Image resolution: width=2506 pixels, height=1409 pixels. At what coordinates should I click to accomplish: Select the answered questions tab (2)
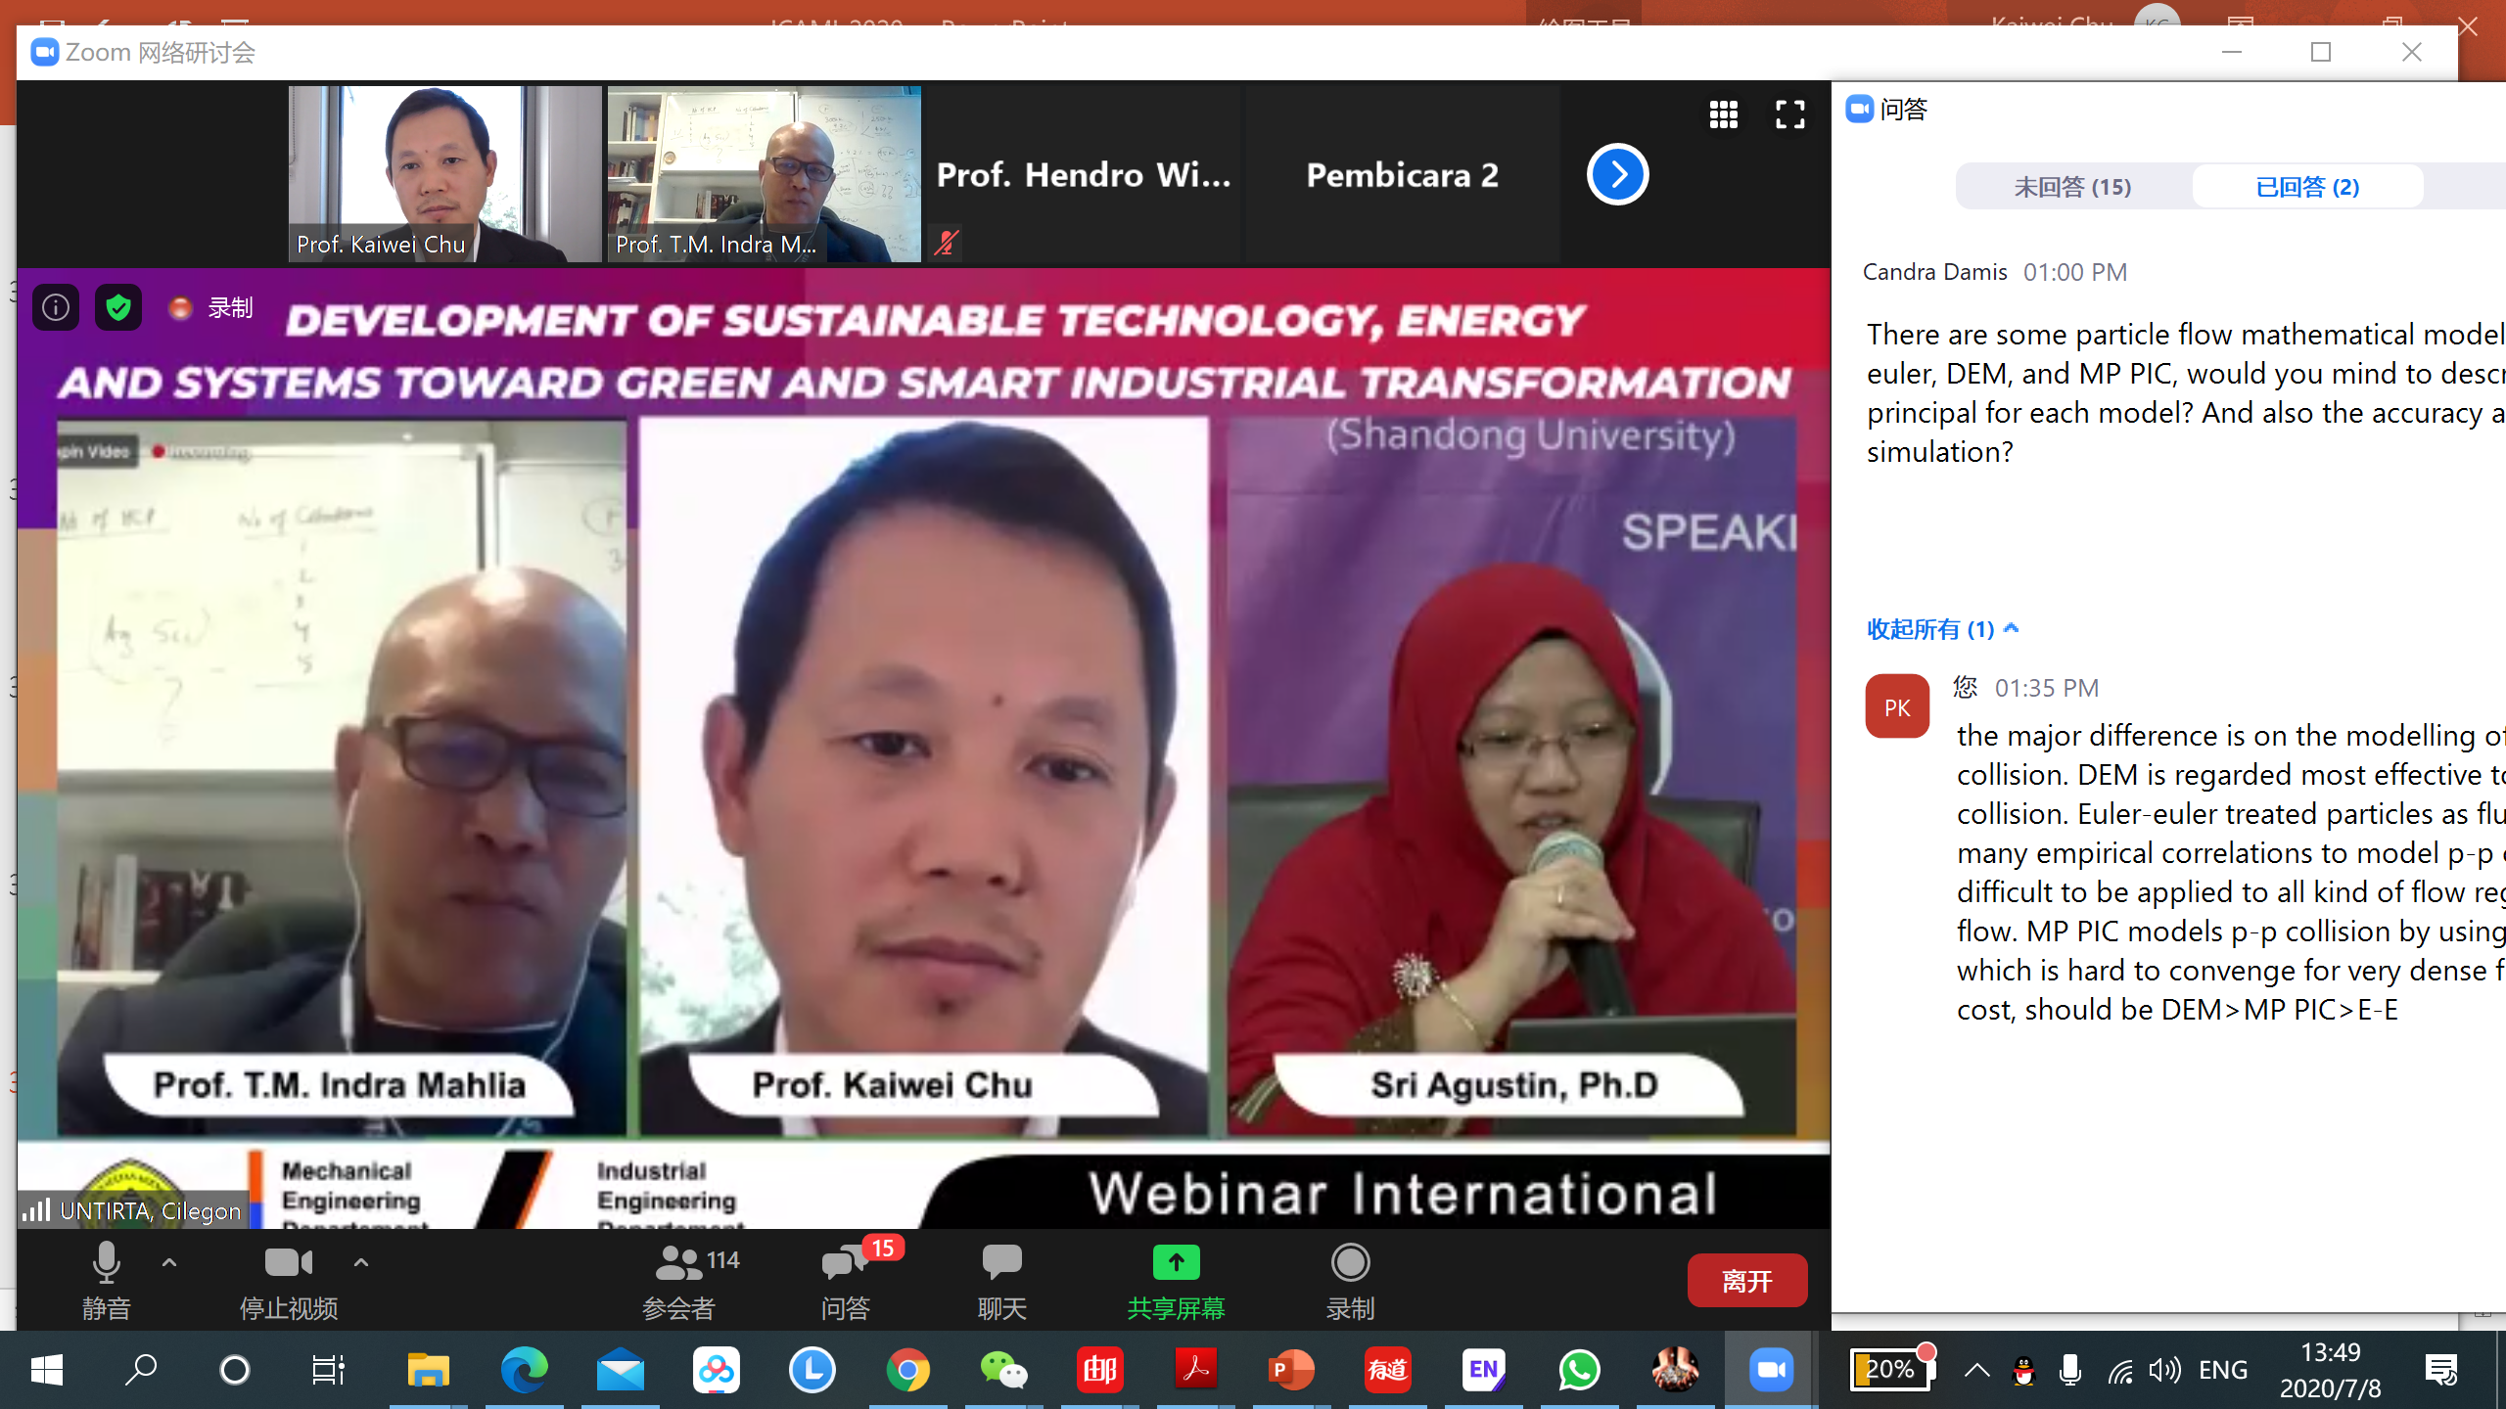[2306, 187]
